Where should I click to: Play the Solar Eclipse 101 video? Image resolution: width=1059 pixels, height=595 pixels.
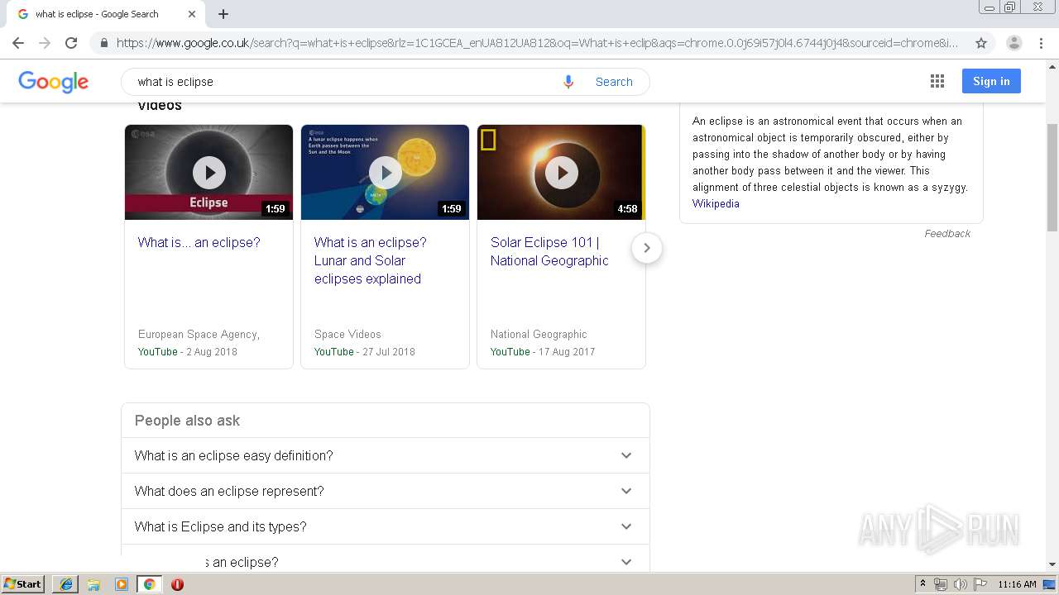[561, 172]
